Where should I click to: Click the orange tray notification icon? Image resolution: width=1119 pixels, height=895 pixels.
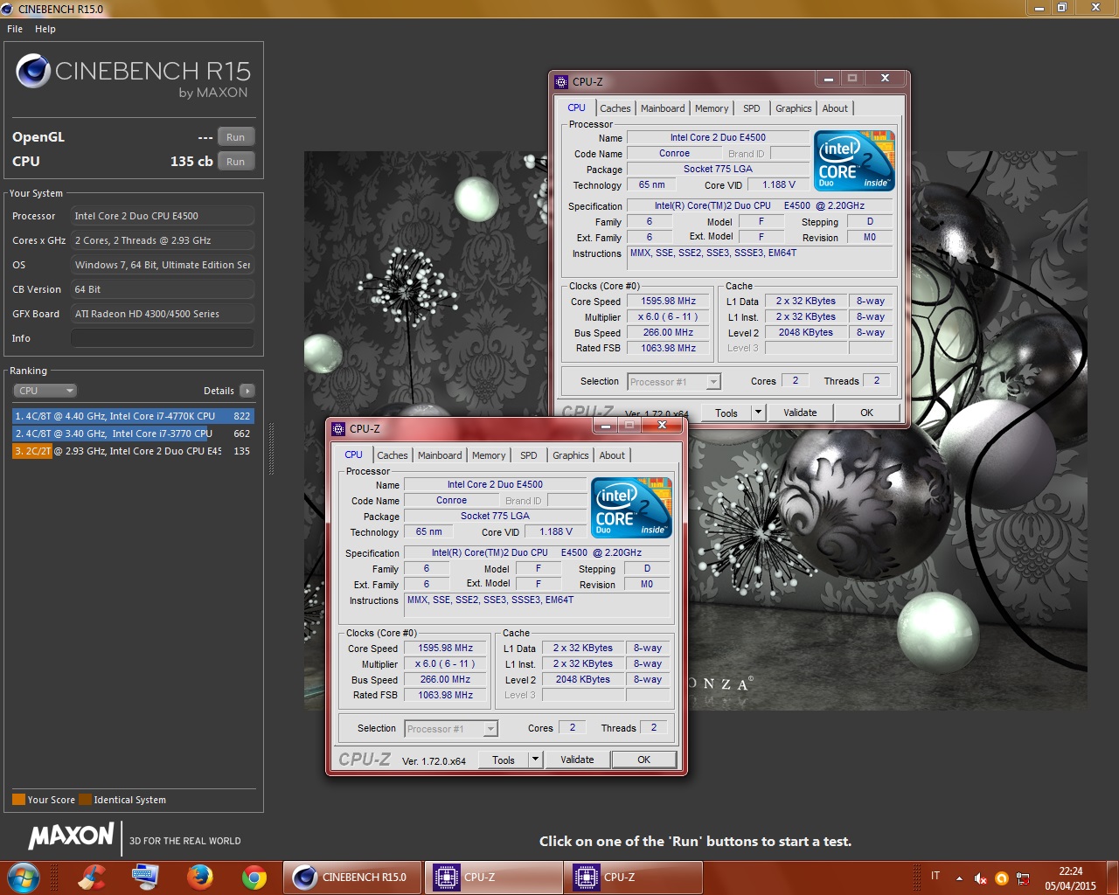pos(1002,878)
